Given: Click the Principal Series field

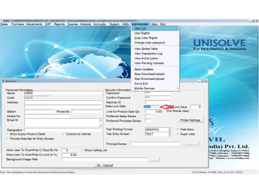Looking at the screenshot, I should coord(154,144).
